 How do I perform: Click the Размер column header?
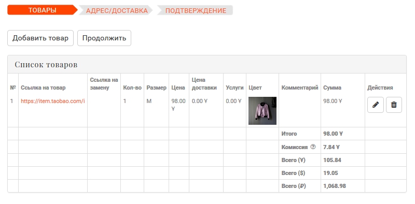click(157, 88)
